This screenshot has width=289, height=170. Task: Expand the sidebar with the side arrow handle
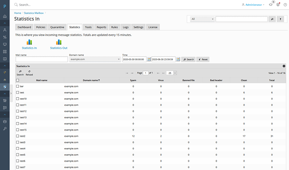coord(11,93)
